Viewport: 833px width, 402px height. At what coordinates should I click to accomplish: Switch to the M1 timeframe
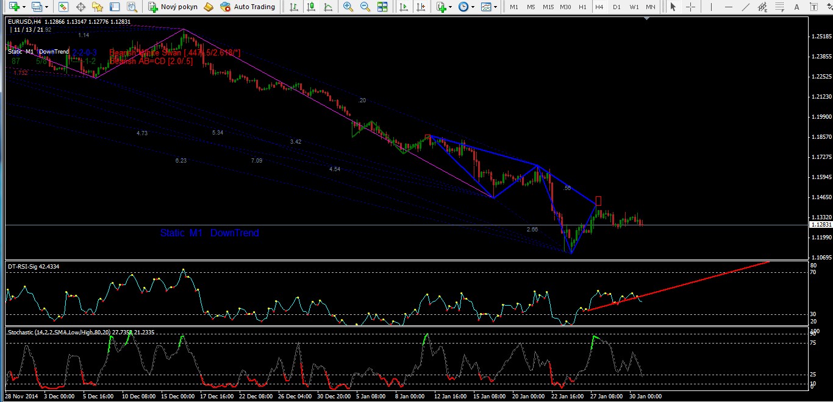pyautogui.click(x=514, y=7)
